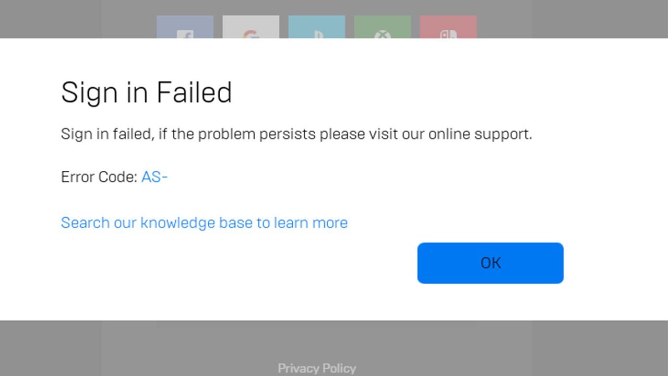Open the AS- error code link
The width and height of the screenshot is (668, 376).
(154, 177)
